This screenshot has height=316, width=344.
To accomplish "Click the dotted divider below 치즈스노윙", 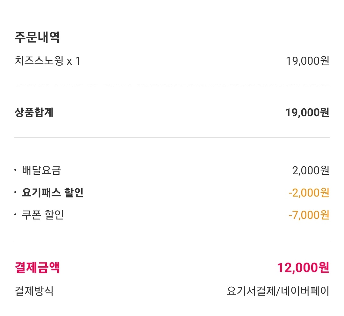I will pyautogui.click(x=172, y=86).
